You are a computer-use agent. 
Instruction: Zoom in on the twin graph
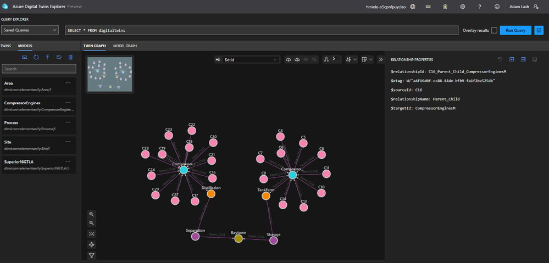pos(91,214)
